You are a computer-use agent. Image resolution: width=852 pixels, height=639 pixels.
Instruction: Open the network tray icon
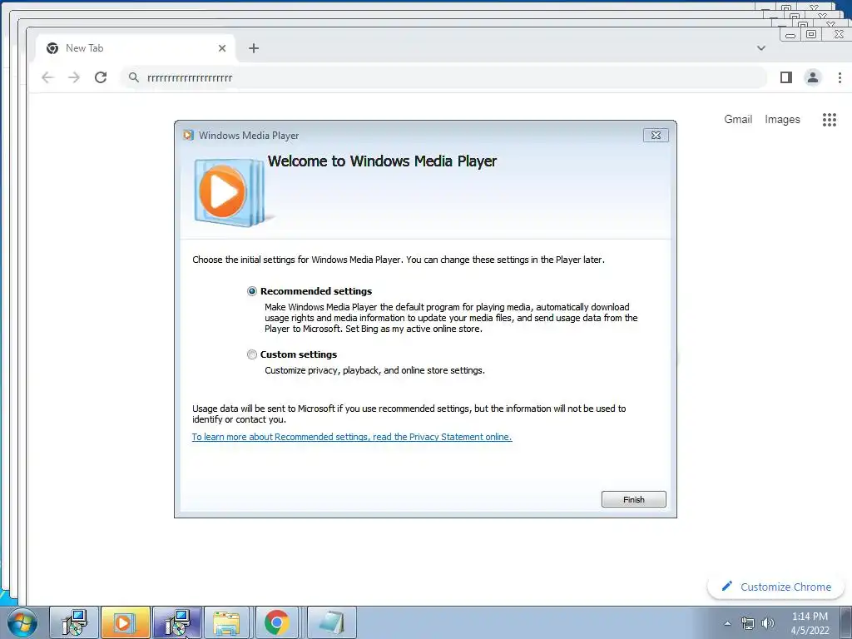[748, 623]
